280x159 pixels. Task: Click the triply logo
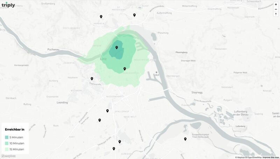click(x=8, y=5)
